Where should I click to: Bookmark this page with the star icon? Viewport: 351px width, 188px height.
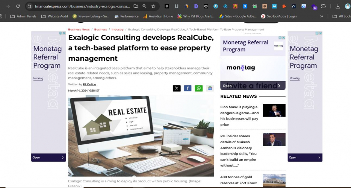(153, 6)
